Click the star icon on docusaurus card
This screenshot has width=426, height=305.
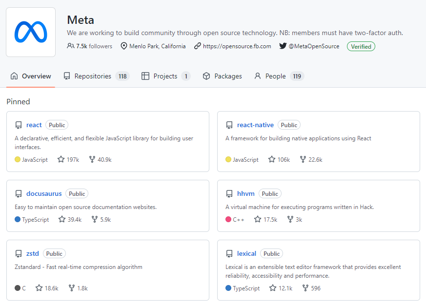click(62, 219)
